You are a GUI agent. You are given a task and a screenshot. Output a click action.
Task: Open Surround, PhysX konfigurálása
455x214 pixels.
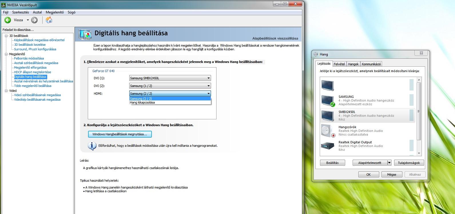pyautogui.click(x=35, y=49)
